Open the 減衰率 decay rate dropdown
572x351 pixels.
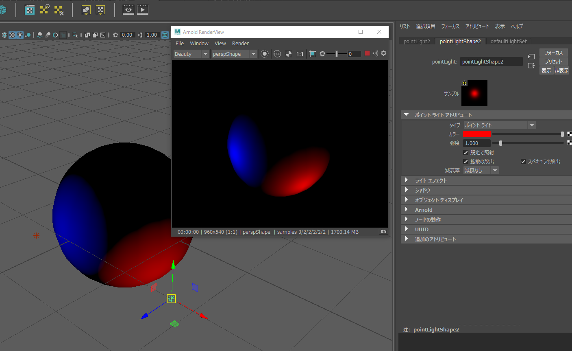[481, 170]
